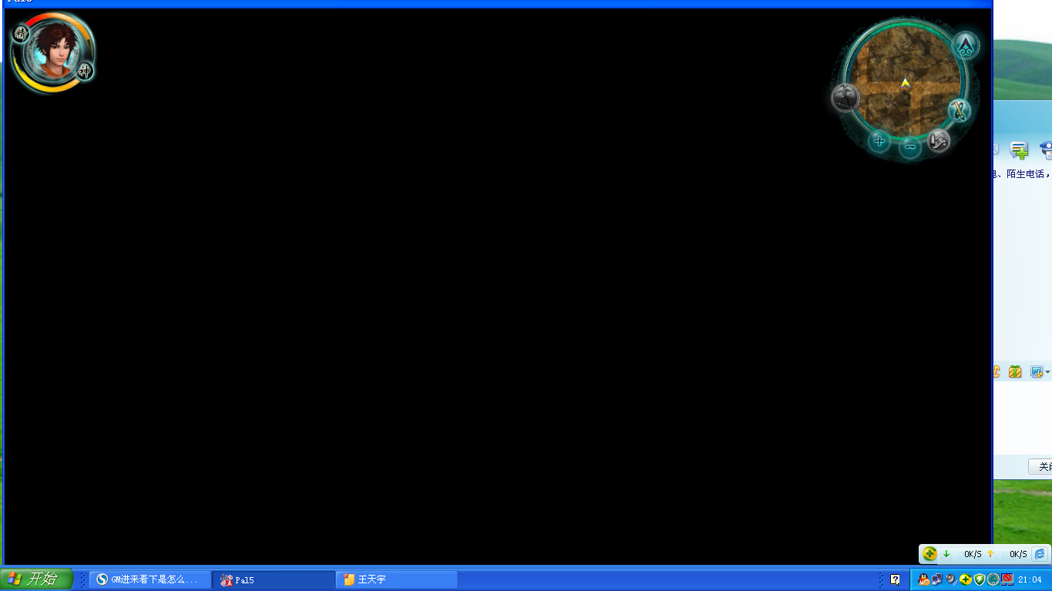Click the zoom in plus button on minimap
The width and height of the screenshot is (1052, 591).
tap(879, 141)
